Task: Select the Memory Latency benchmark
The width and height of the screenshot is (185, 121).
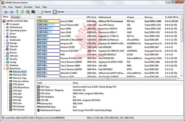Action: [x=21, y=81]
